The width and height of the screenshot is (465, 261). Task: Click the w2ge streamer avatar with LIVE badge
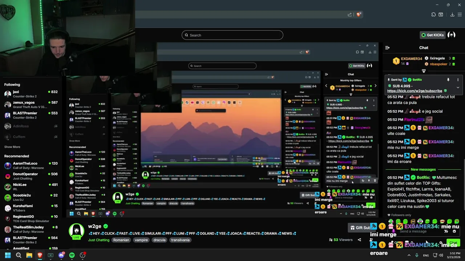[77, 232]
